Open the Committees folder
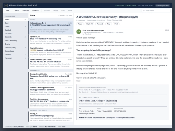 [16, 51]
